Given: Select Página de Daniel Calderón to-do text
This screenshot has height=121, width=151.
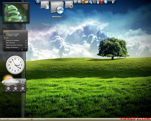Looking at the screenshot, I should [x=14, y=45].
